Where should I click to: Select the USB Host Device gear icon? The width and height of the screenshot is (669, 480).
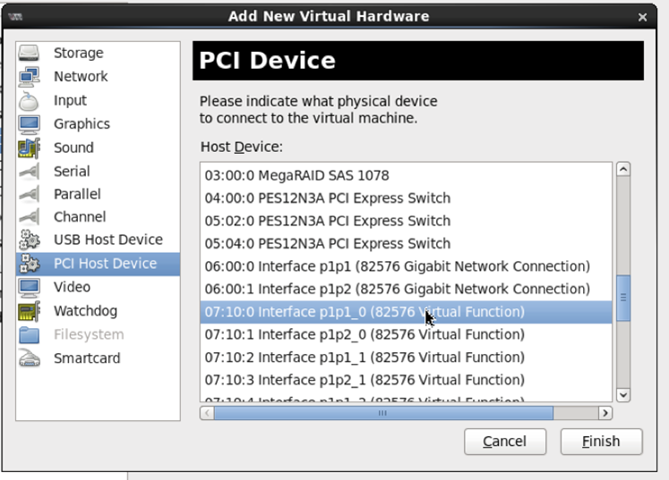(x=30, y=240)
